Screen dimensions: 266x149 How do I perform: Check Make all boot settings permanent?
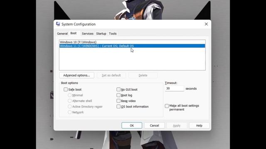point(167,106)
